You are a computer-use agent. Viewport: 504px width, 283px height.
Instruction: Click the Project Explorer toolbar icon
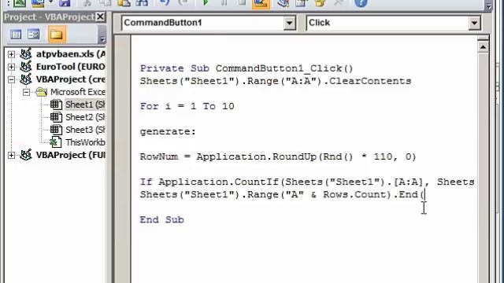(x=283, y=3)
